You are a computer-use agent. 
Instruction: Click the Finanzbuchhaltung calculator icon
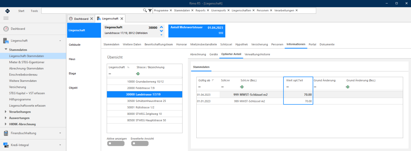click(6, 133)
